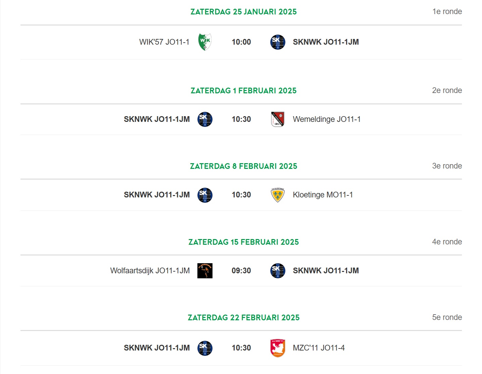The height and width of the screenshot is (374, 482).
Task: Select the Zaterdag 25 januari 2025 heading
Action: click(243, 12)
